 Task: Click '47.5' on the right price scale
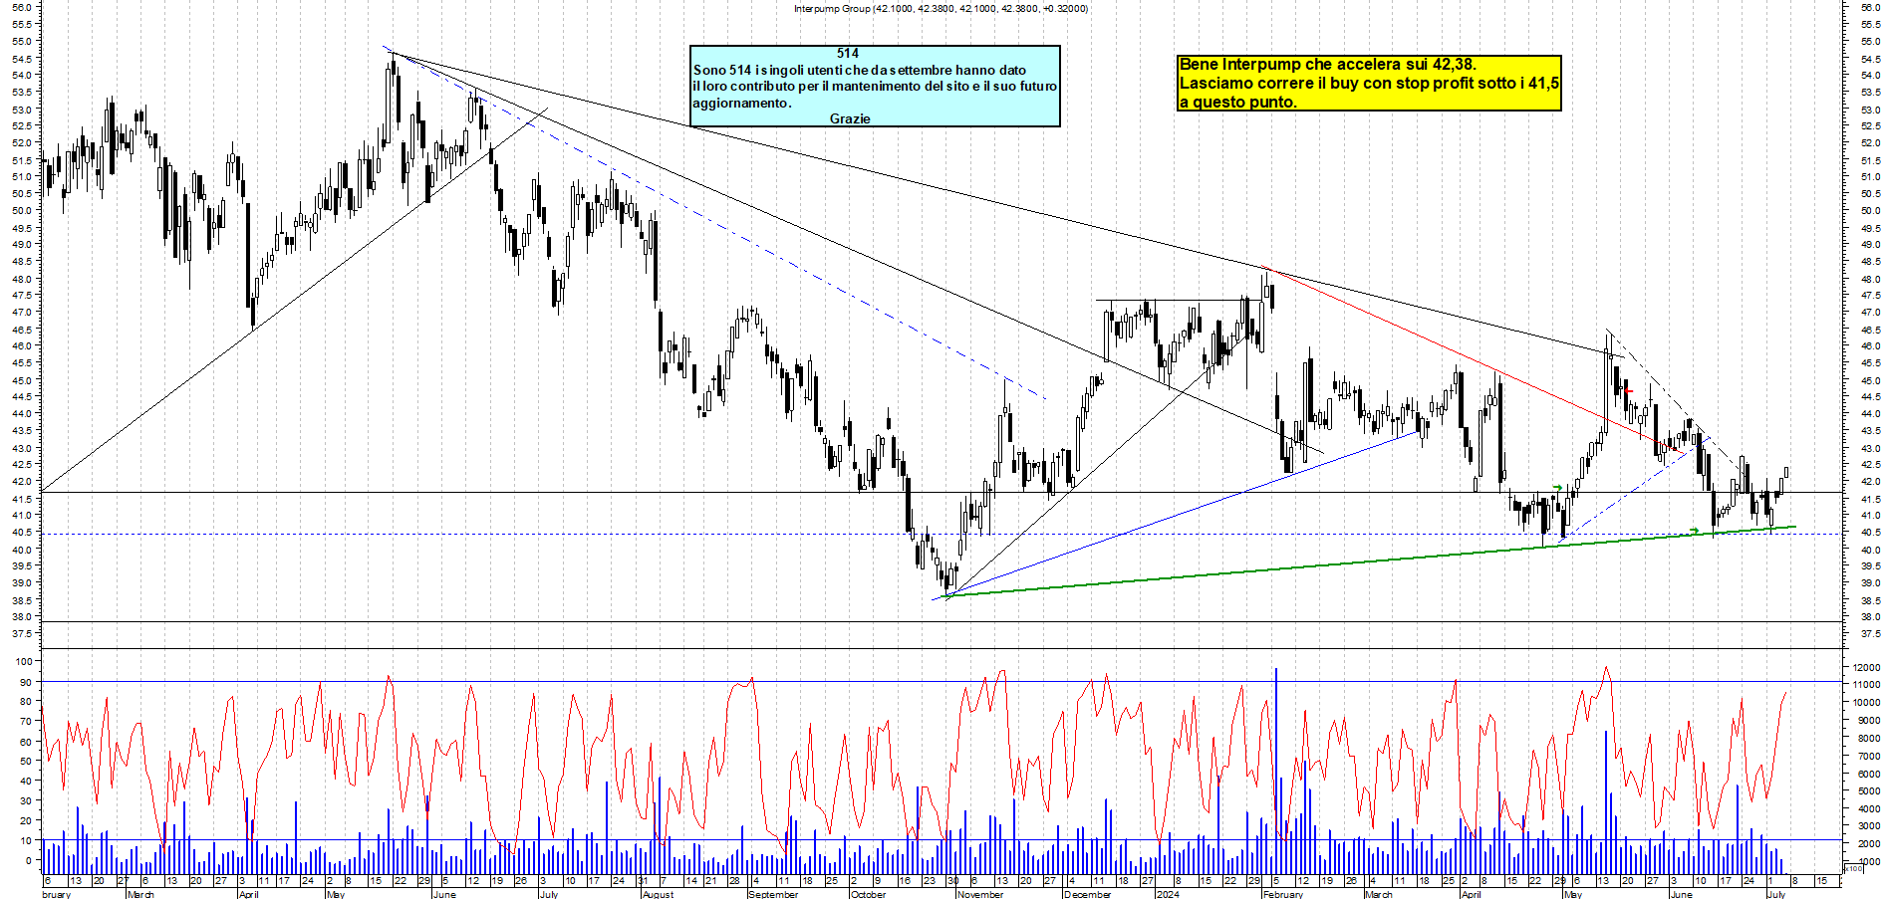coord(1869,296)
